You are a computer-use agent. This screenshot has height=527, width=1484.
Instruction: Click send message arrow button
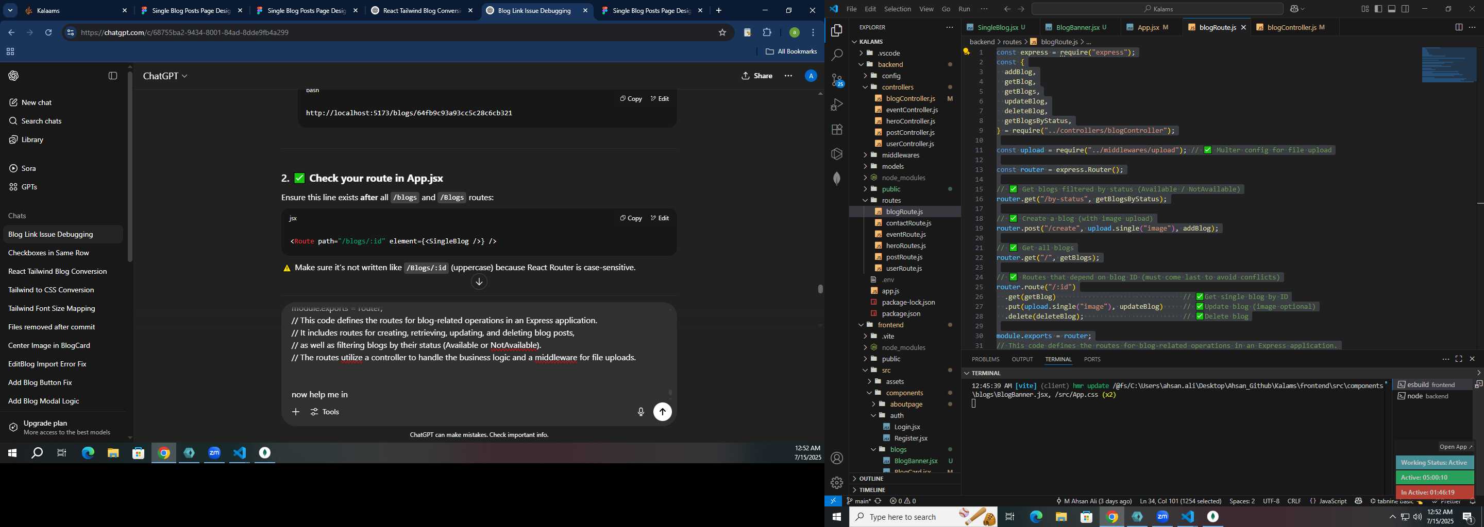[x=663, y=412]
